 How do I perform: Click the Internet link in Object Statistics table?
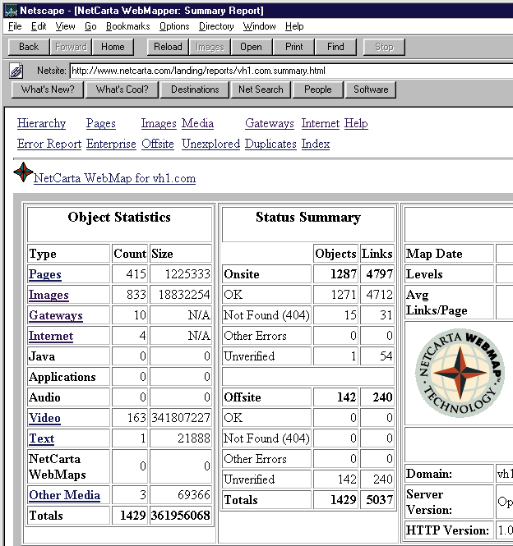point(51,336)
